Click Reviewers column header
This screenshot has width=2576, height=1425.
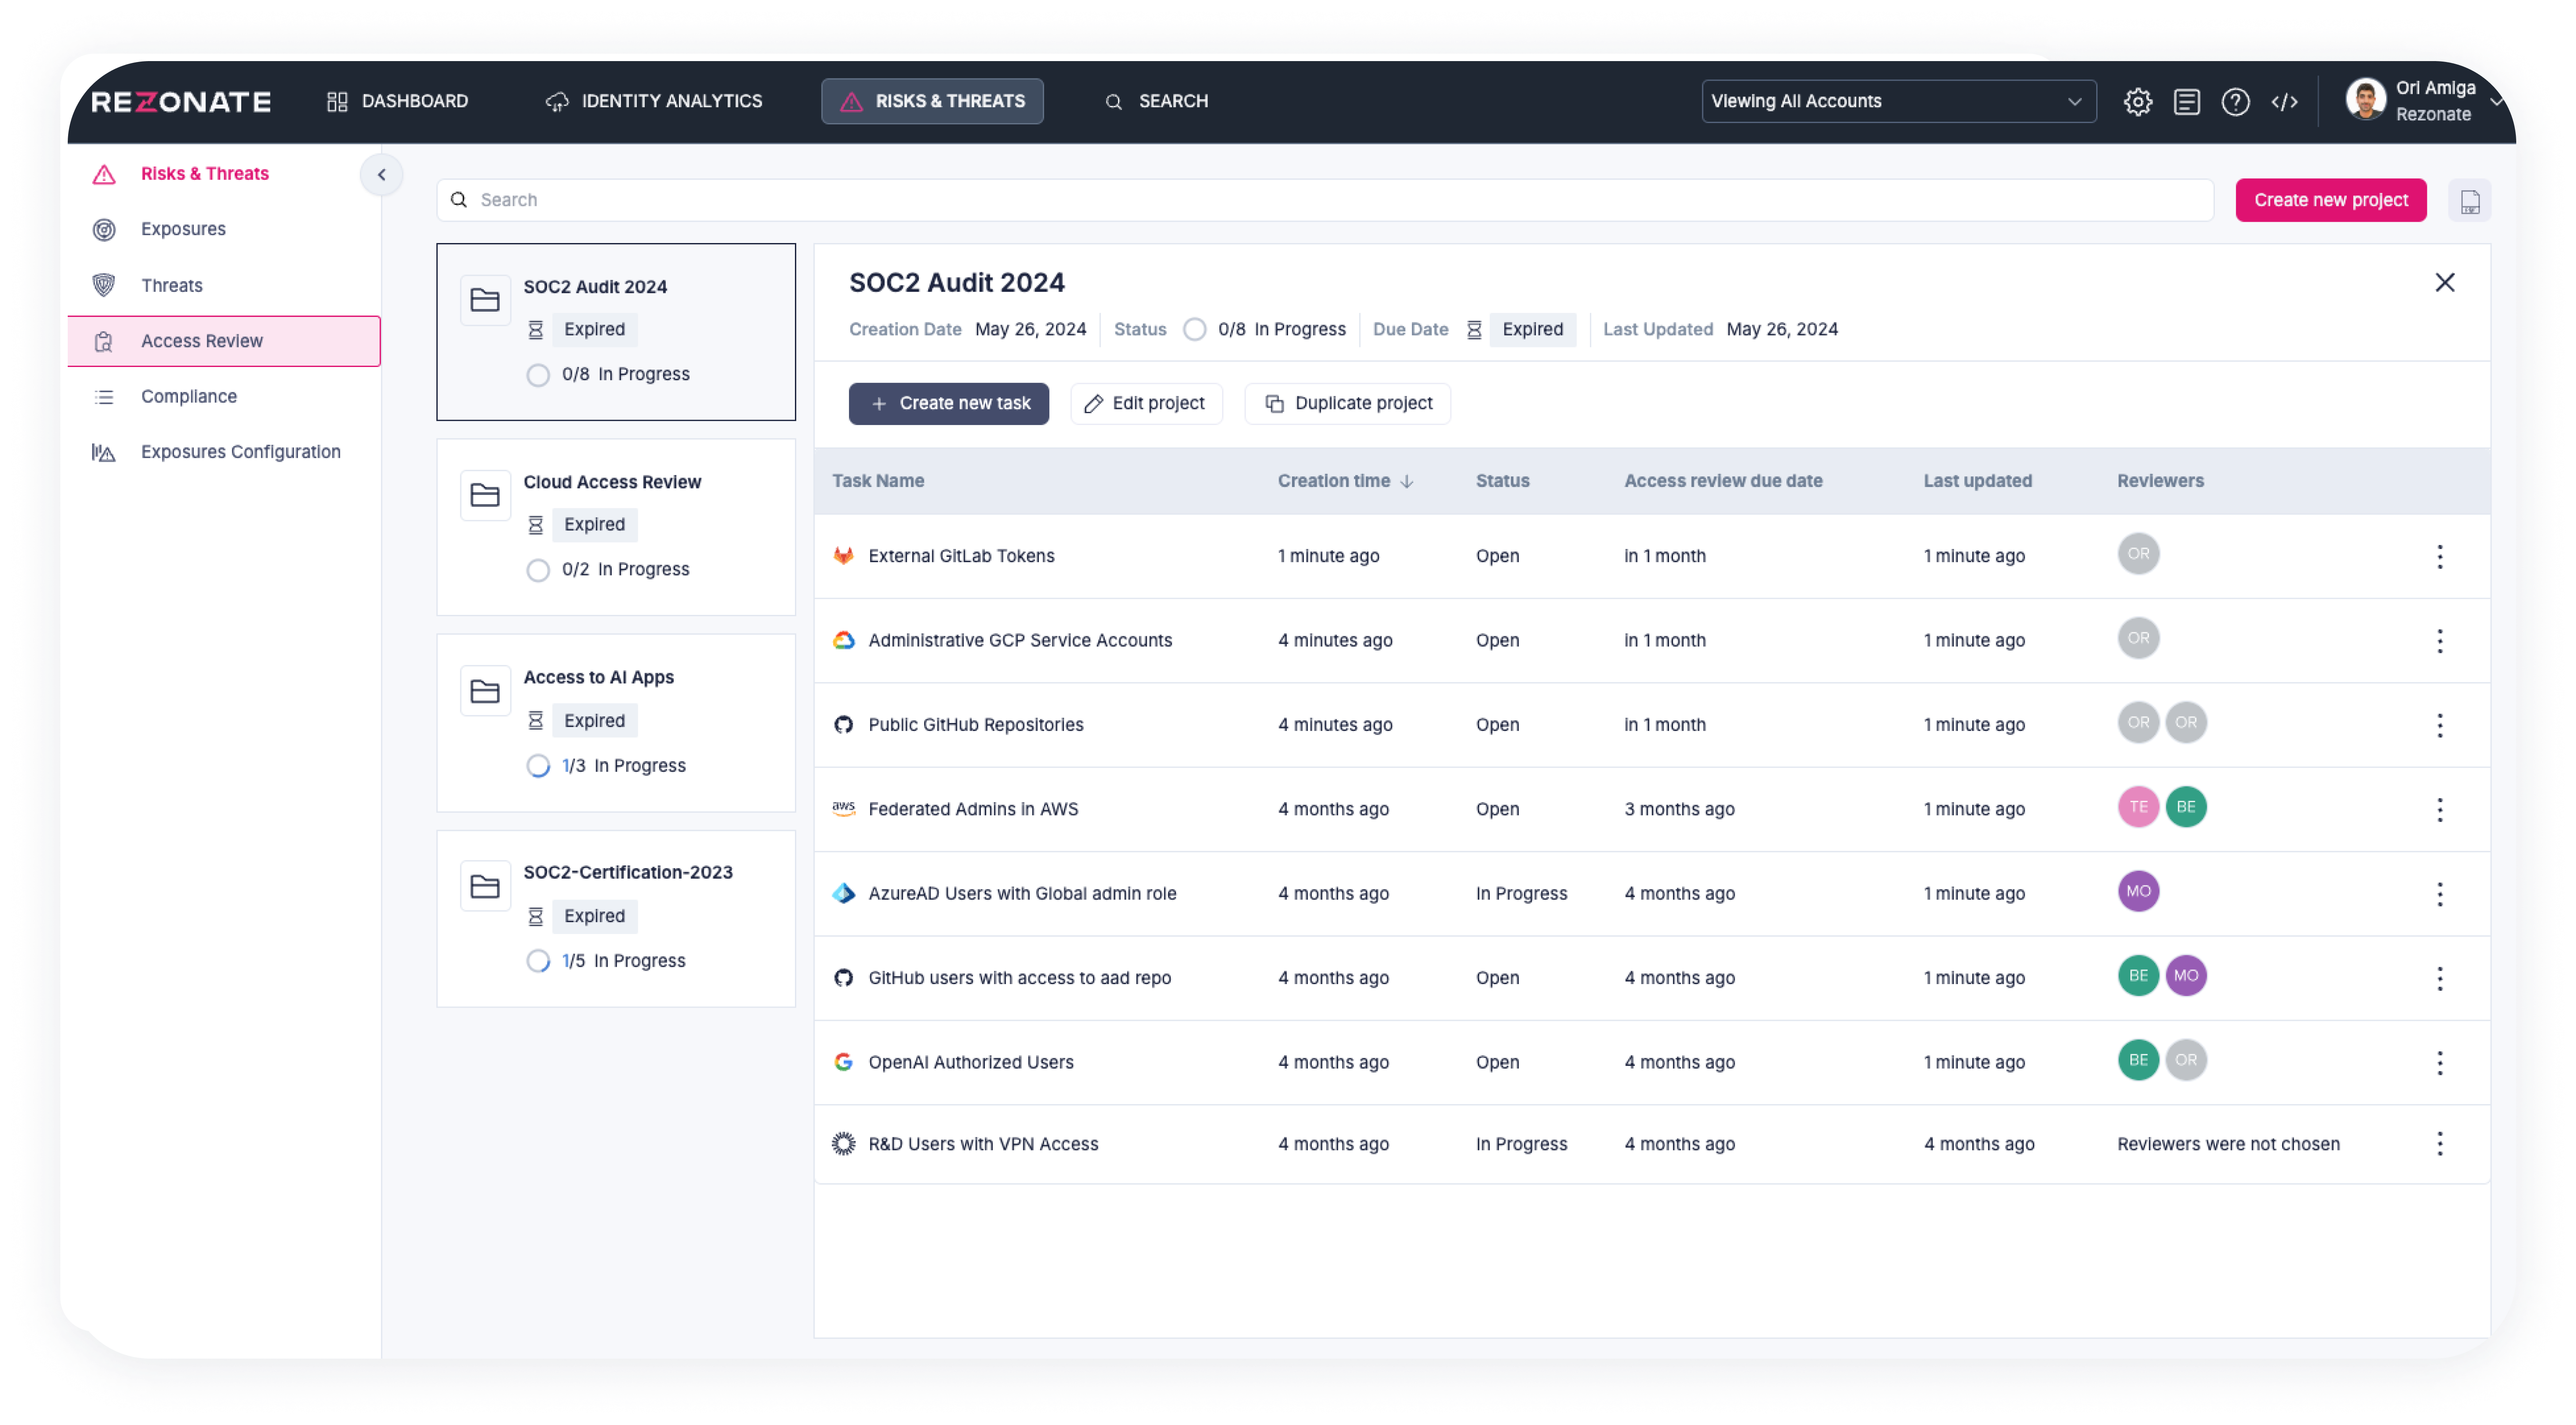point(2160,481)
